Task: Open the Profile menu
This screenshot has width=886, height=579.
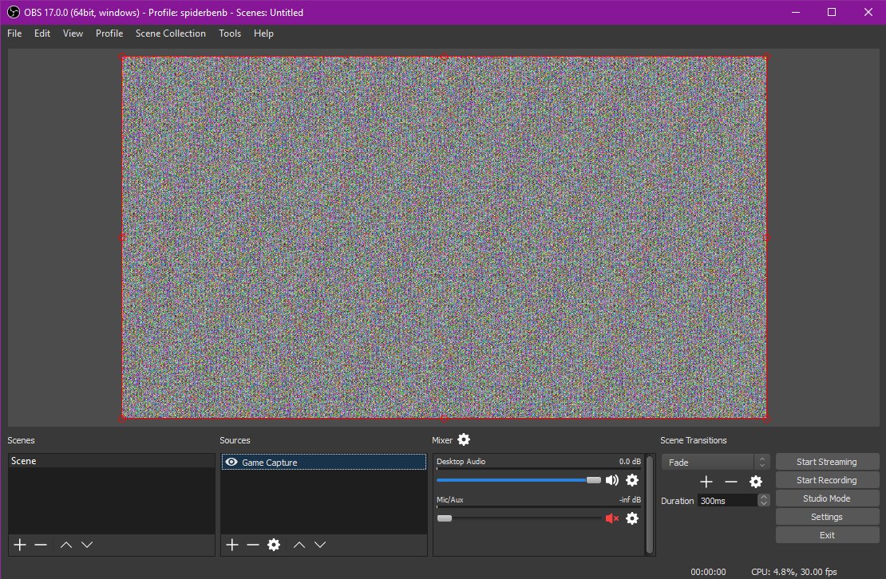Action: (109, 33)
